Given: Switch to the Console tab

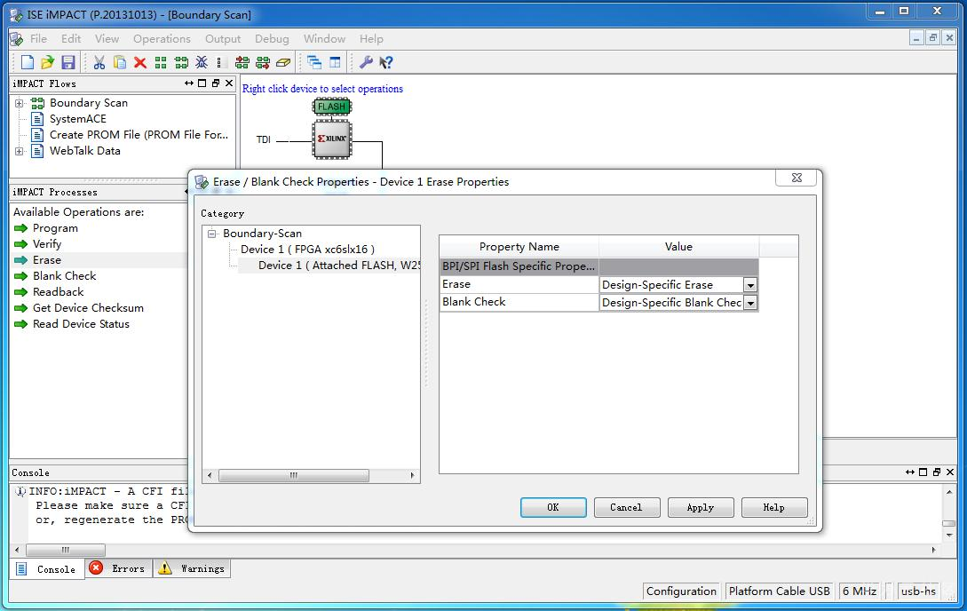Looking at the screenshot, I should click(47, 569).
